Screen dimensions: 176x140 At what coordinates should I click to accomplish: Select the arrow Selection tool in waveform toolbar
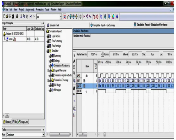(74, 55)
